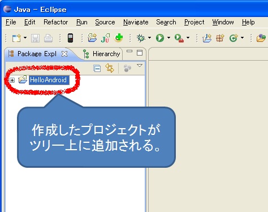Close the Package Explorer tab
Viewport: 268px width, 212px height.
click(x=64, y=54)
